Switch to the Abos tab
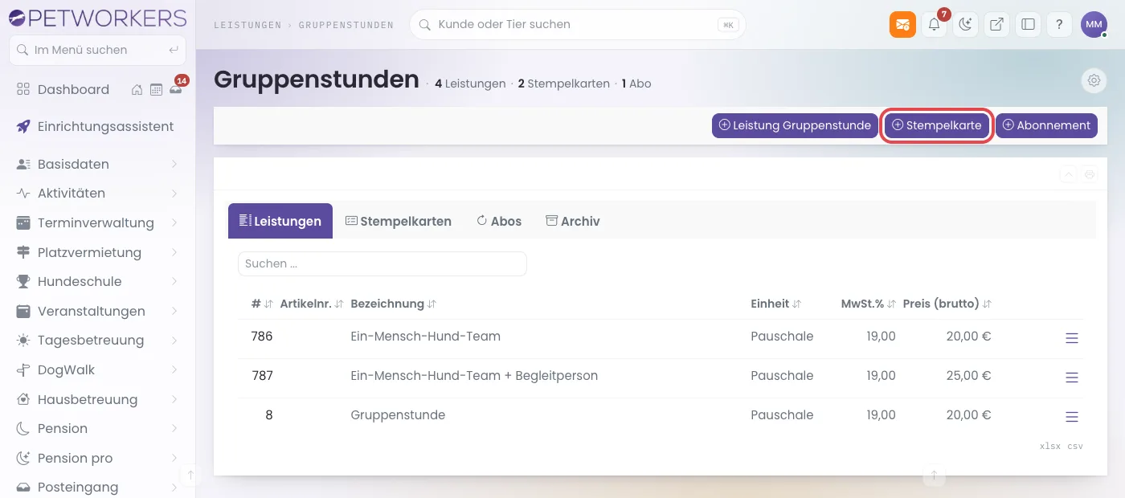1125x498 pixels. (499, 221)
